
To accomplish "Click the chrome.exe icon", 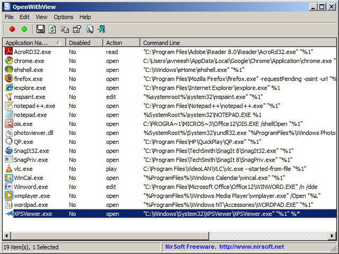I will pos(8,60).
